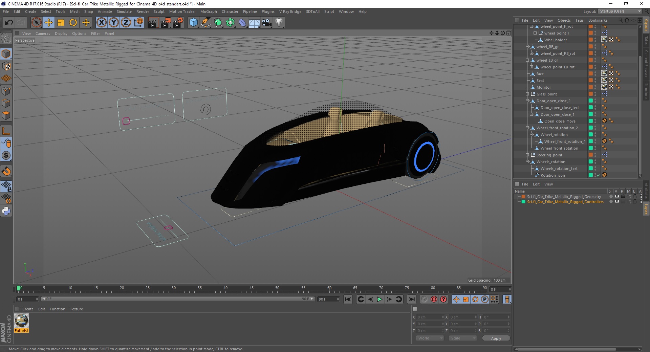This screenshot has height=352, width=650.
Task: Activate the Scale tool
Action: coord(61,23)
